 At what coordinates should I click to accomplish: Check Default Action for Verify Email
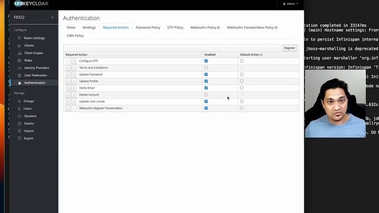tap(242, 88)
